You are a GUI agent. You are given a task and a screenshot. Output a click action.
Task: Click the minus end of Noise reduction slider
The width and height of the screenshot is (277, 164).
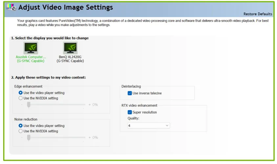pyautogui.click(x=22, y=137)
